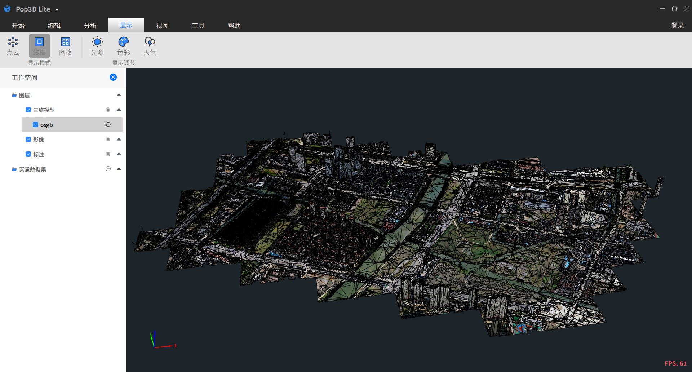The image size is (692, 372).
Task: Switch to the 工具 ribbon tab
Action: [x=198, y=25]
